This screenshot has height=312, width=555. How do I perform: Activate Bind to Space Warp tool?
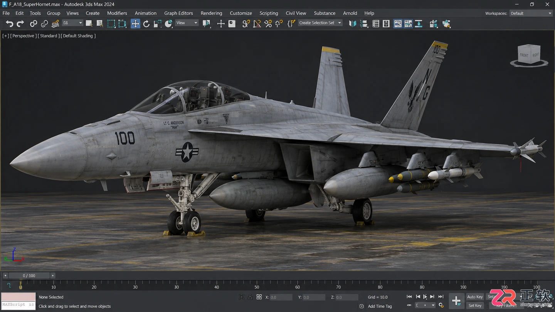[x=55, y=23]
